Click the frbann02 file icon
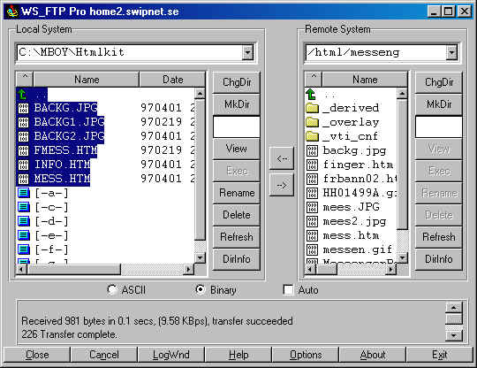The image size is (477, 368). tap(312, 179)
